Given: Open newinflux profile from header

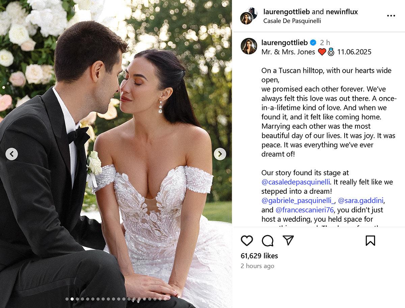Looking at the screenshot, I should click(x=342, y=12).
